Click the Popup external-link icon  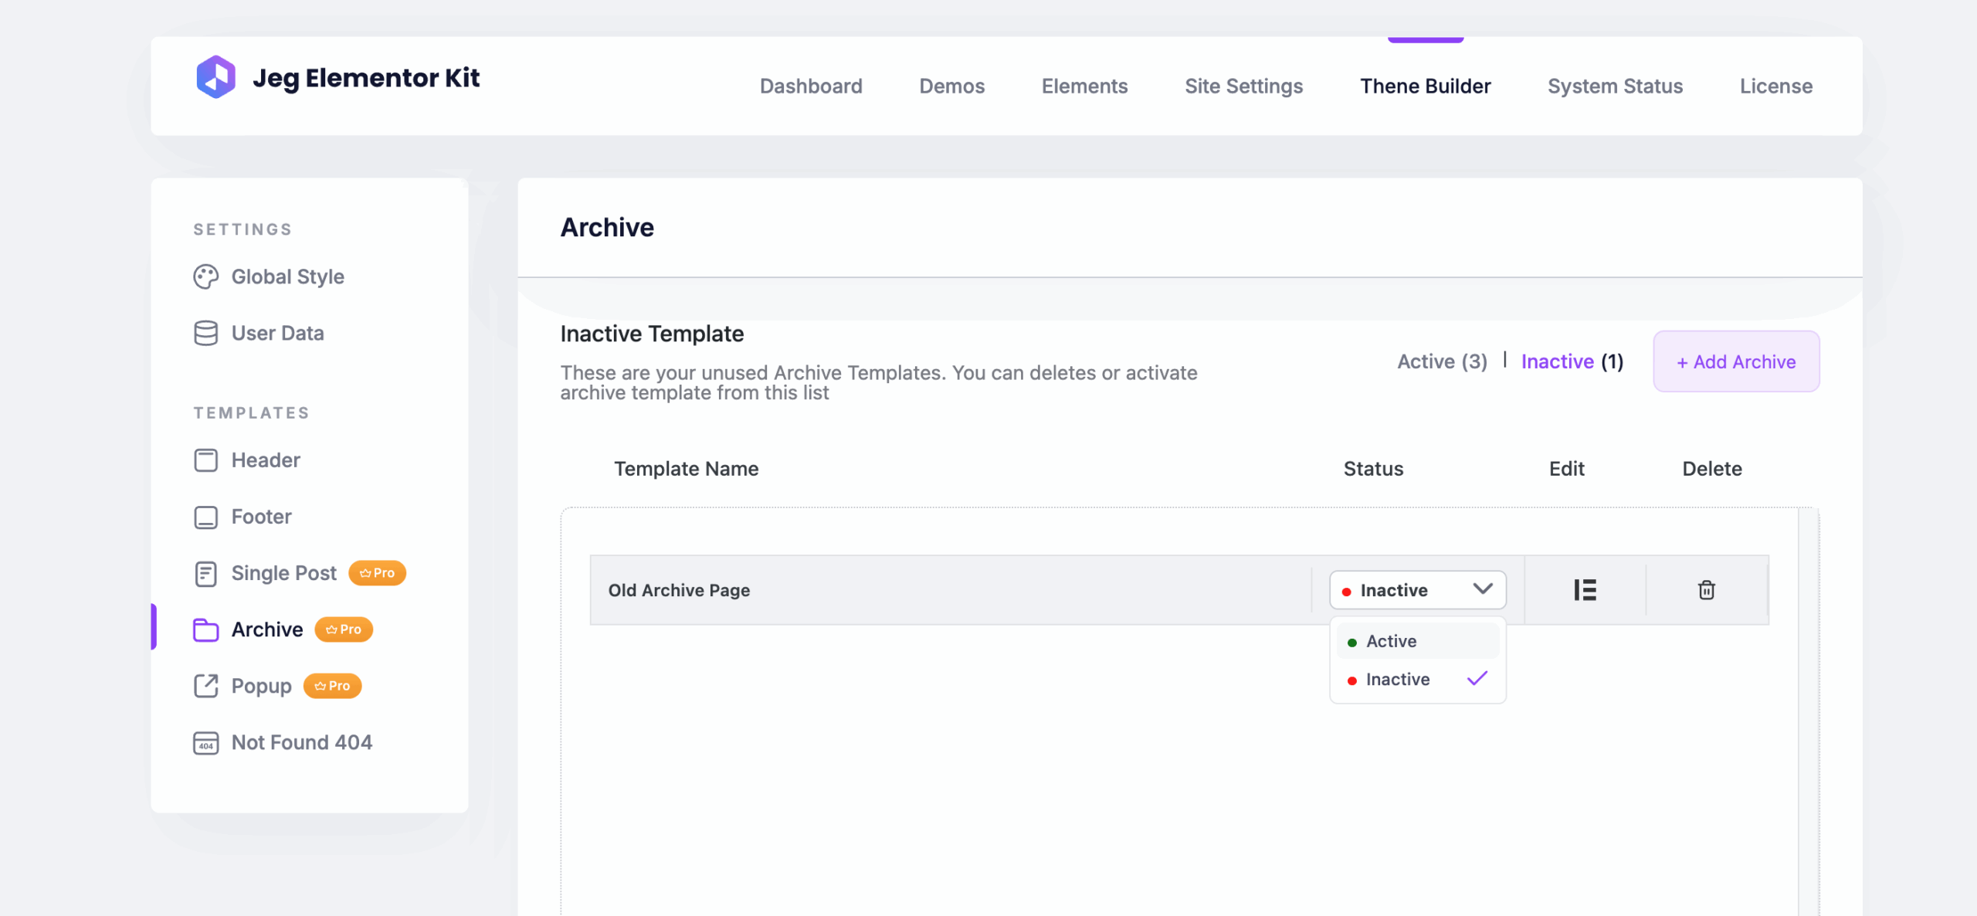205,686
